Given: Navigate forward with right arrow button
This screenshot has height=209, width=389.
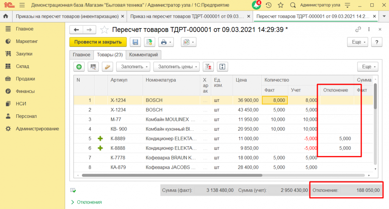Looking at the screenshot, I should pos(89,30).
